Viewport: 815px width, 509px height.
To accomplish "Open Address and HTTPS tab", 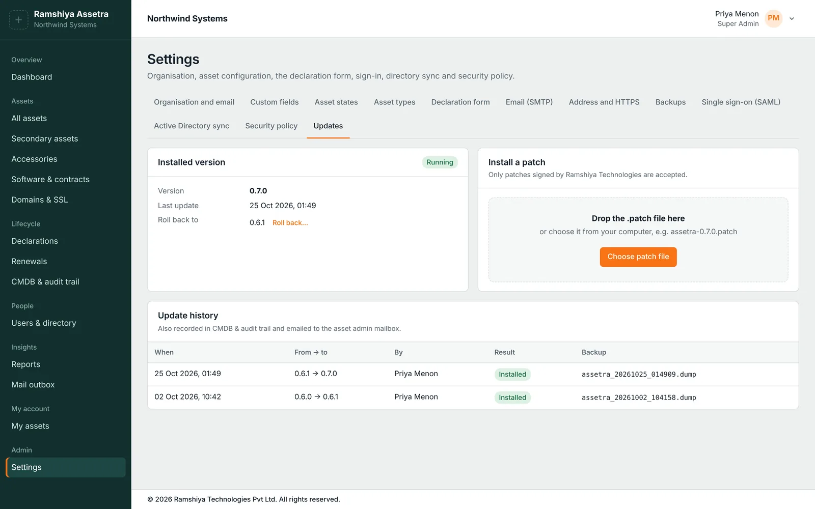I will (x=604, y=102).
